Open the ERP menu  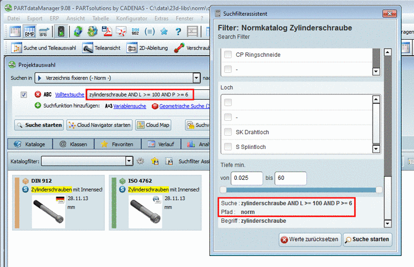tap(54, 18)
